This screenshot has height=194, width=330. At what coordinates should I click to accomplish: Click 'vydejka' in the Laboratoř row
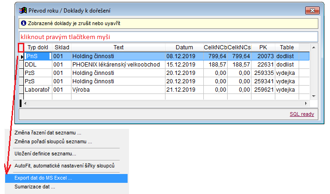point(286,90)
